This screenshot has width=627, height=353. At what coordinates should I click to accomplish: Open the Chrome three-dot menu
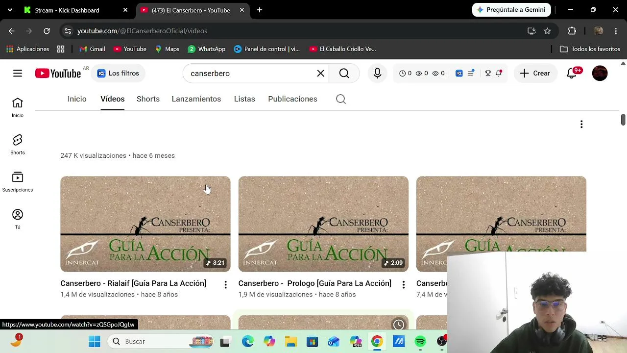click(x=616, y=31)
